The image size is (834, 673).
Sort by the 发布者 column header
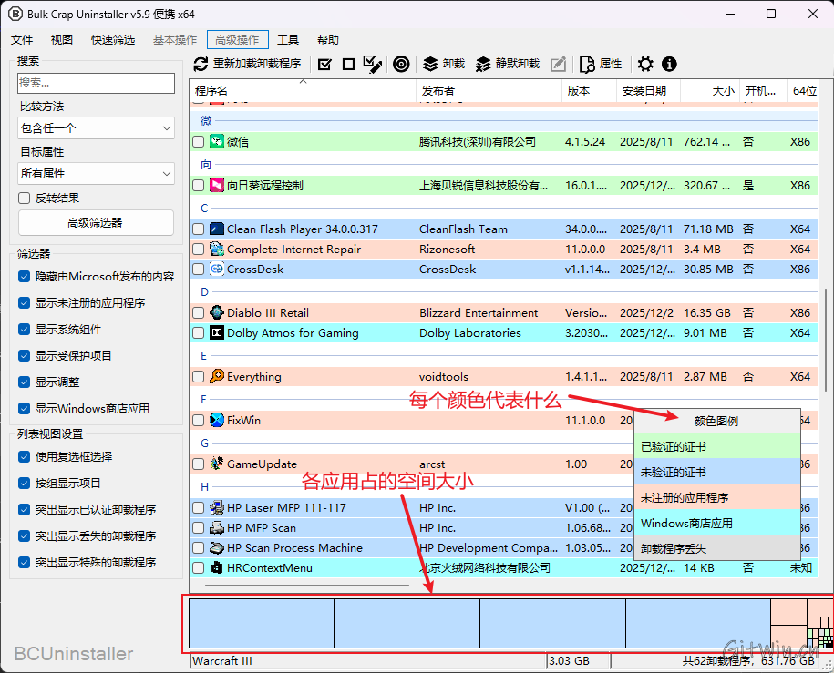tap(489, 91)
